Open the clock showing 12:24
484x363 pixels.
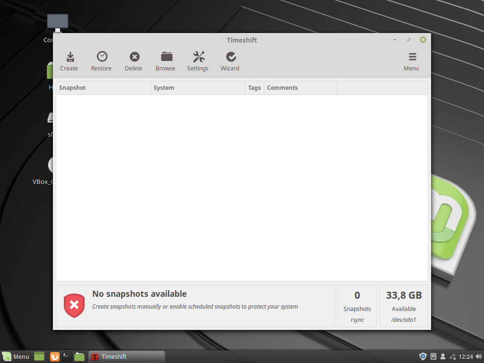tap(466, 356)
